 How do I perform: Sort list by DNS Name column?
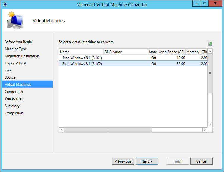(126, 52)
